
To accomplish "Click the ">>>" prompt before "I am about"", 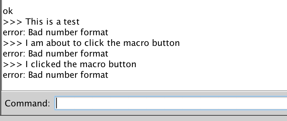I will point(13,43).
